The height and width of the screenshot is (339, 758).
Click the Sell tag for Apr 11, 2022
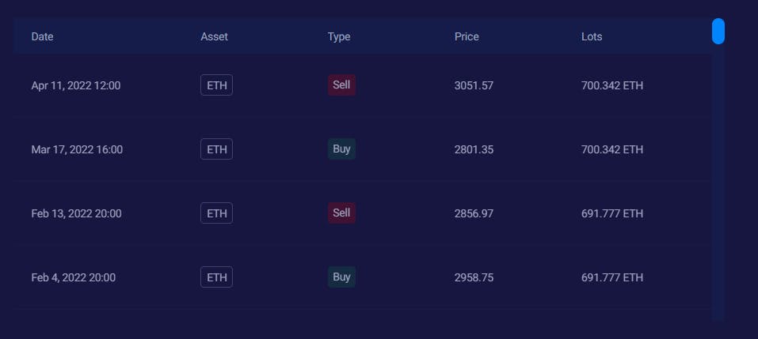[x=341, y=85]
